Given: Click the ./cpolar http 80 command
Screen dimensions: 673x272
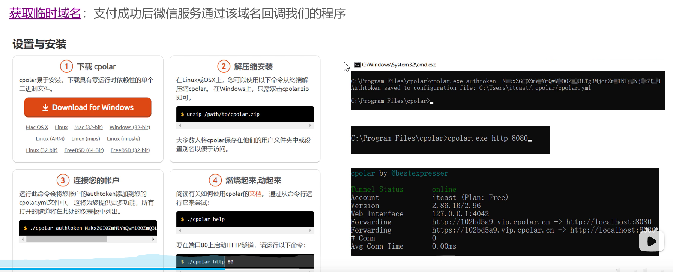Looking at the screenshot, I should point(245,261).
